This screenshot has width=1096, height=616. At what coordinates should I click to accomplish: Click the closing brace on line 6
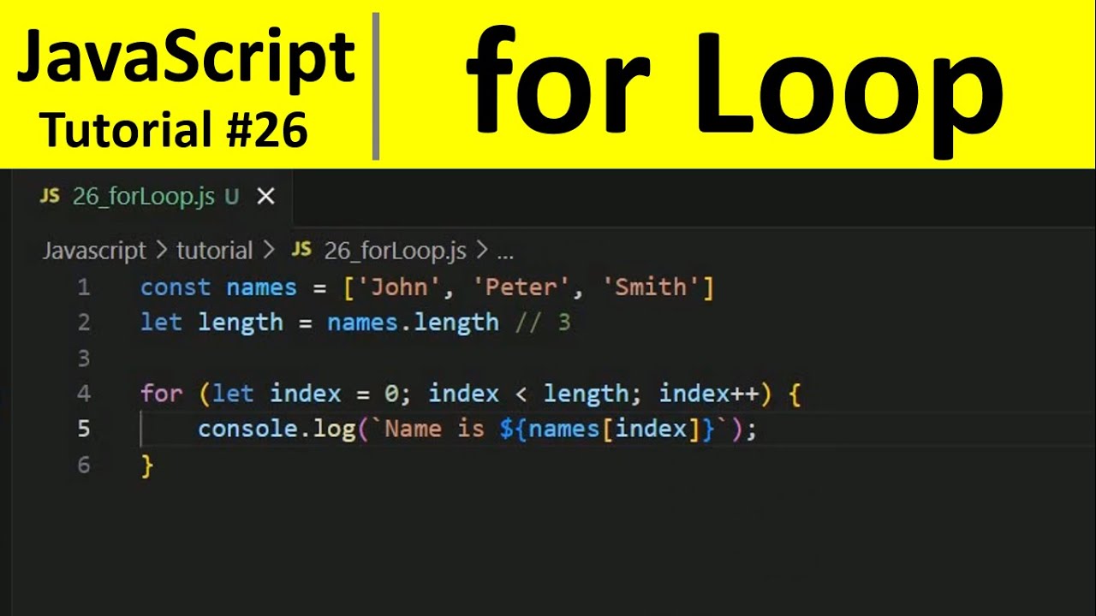(147, 465)
